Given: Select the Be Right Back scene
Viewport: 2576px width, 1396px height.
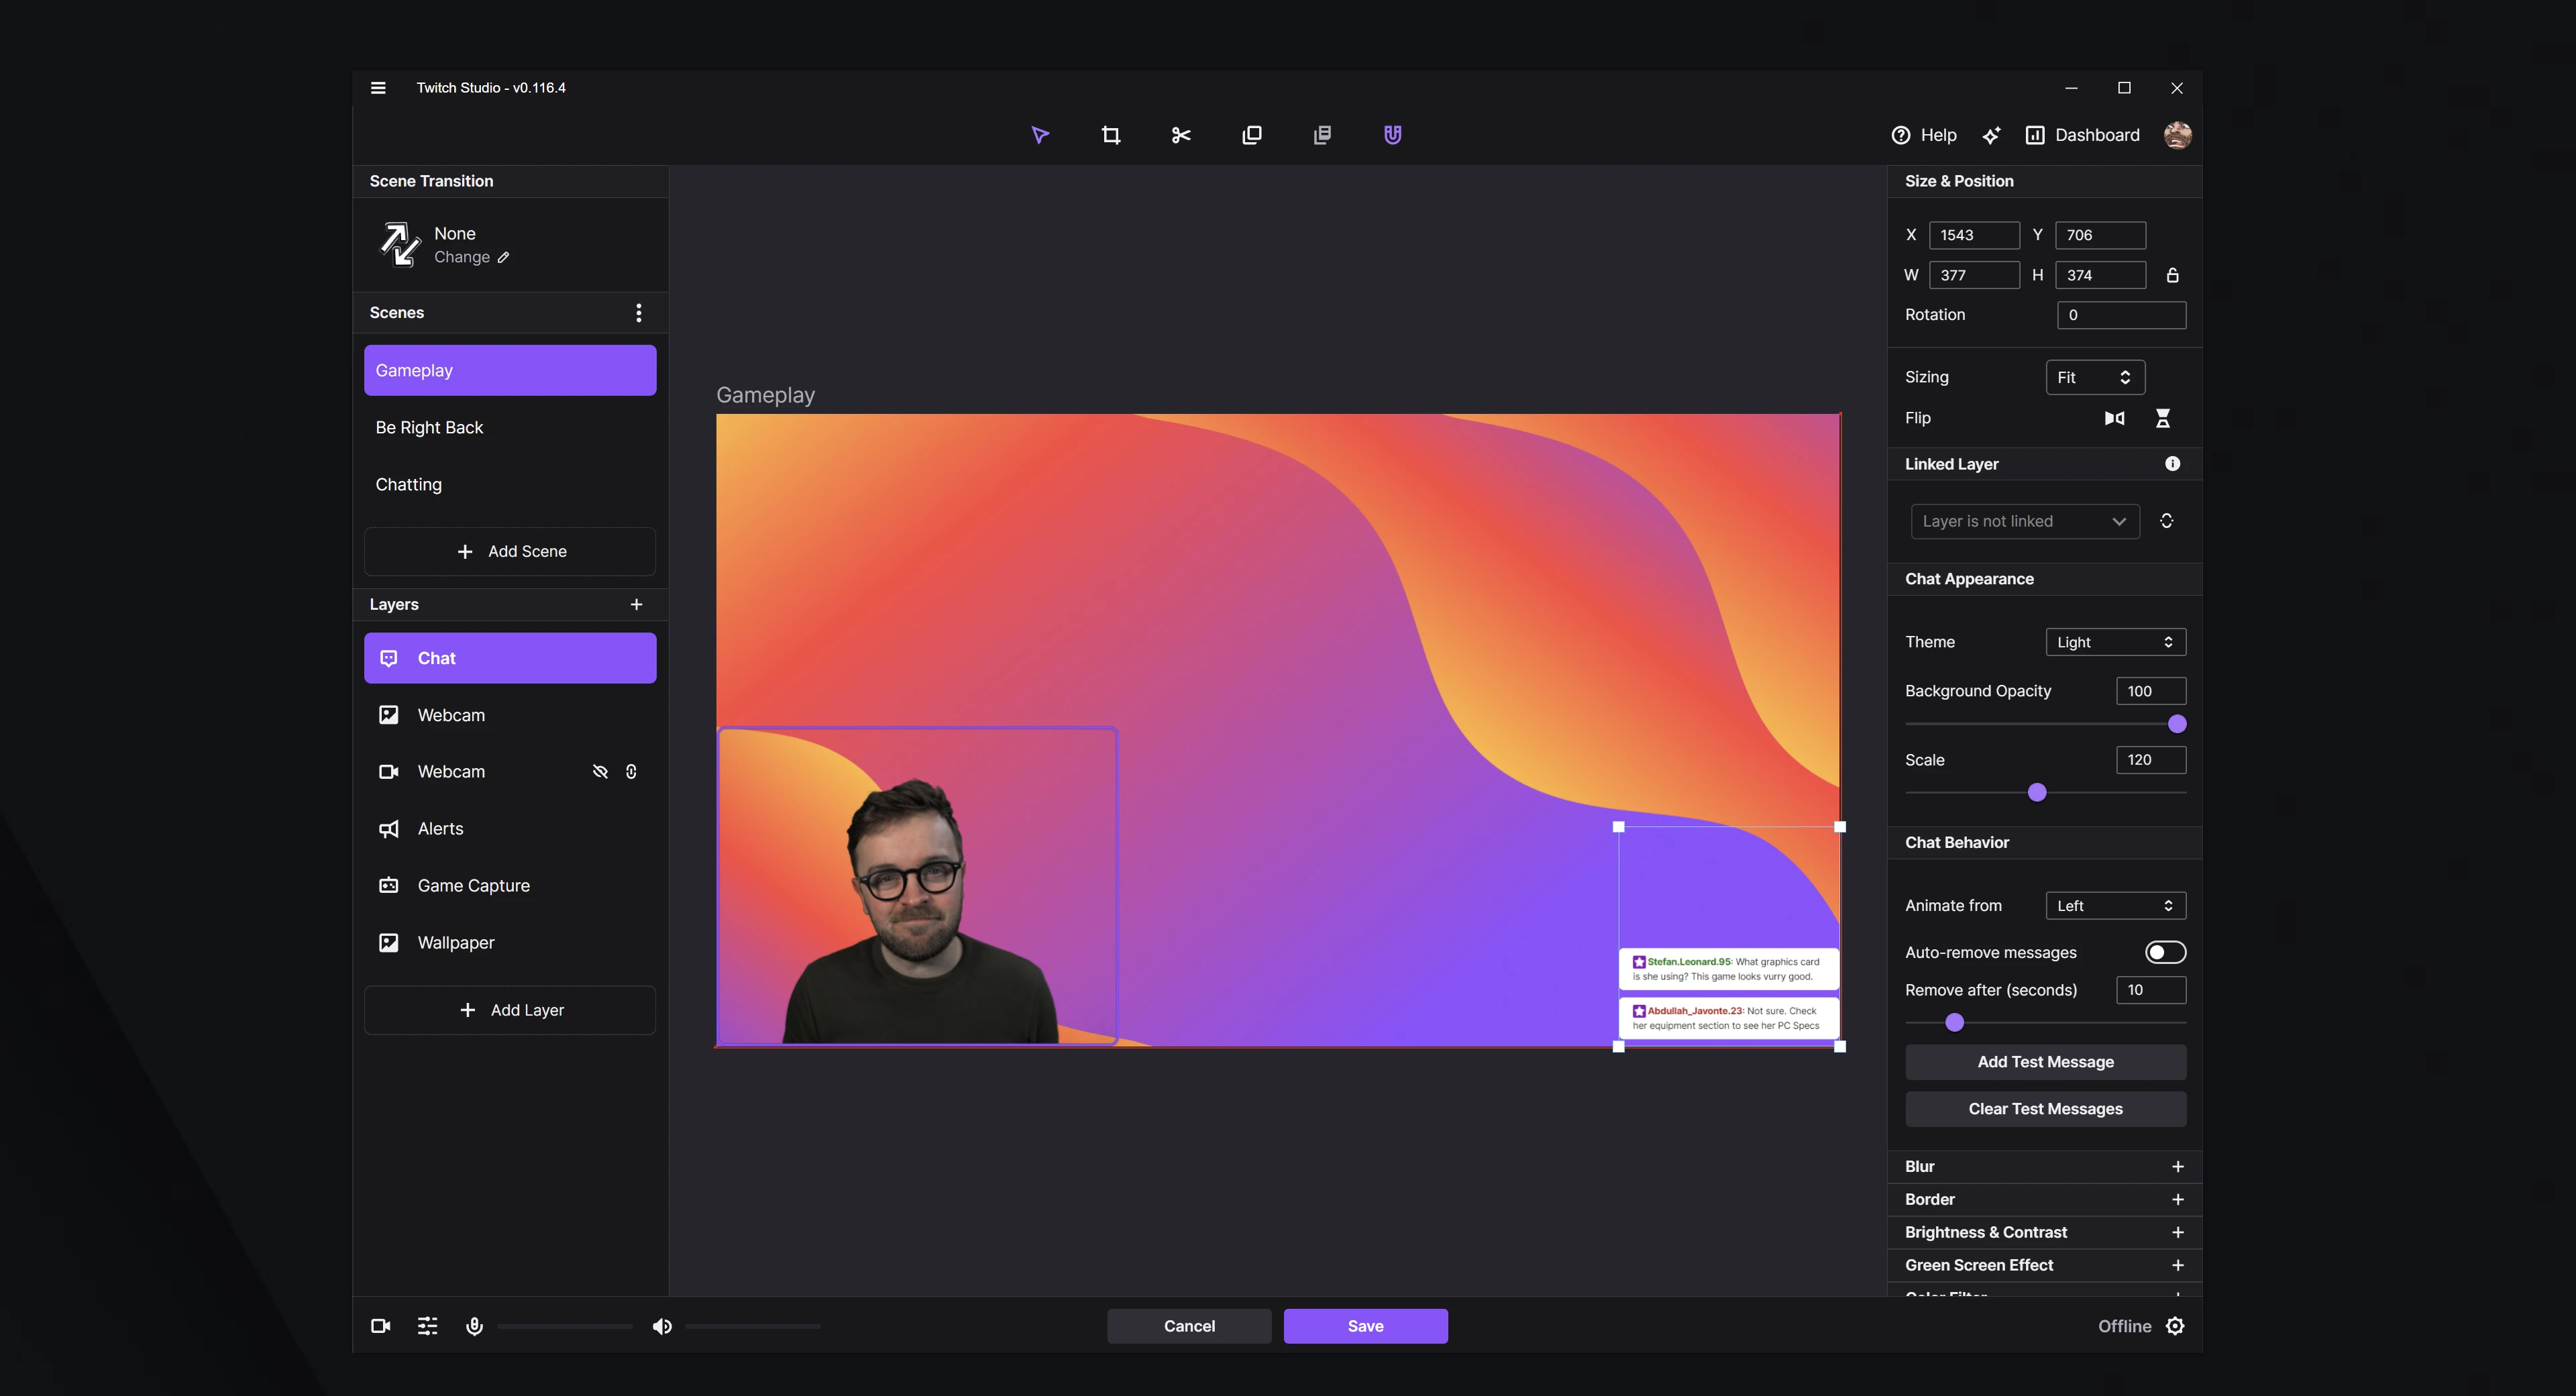Looking at the screenshot, I should pos(510,427).
